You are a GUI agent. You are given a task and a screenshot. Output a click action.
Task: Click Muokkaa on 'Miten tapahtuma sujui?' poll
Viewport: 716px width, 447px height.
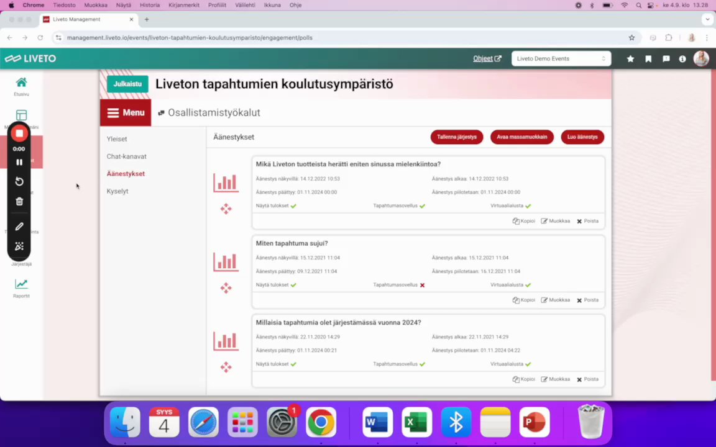(555, 300)
